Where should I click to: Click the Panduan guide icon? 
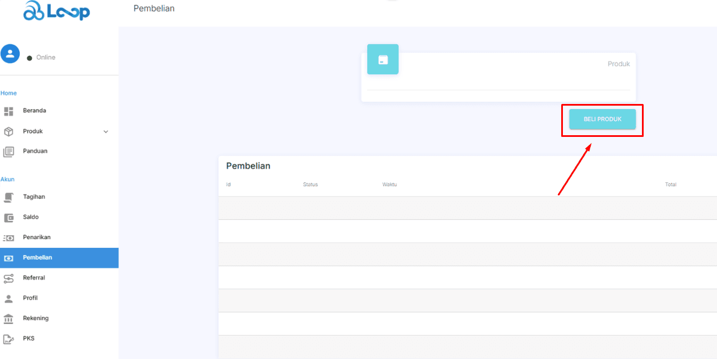pos(9,152)
